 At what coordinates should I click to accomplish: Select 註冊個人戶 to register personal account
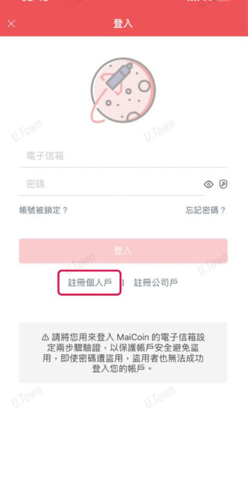[x=90, y=282]
